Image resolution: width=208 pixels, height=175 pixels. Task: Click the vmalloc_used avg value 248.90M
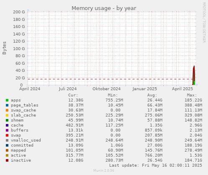pyautogui.click(x=154, y=140)
